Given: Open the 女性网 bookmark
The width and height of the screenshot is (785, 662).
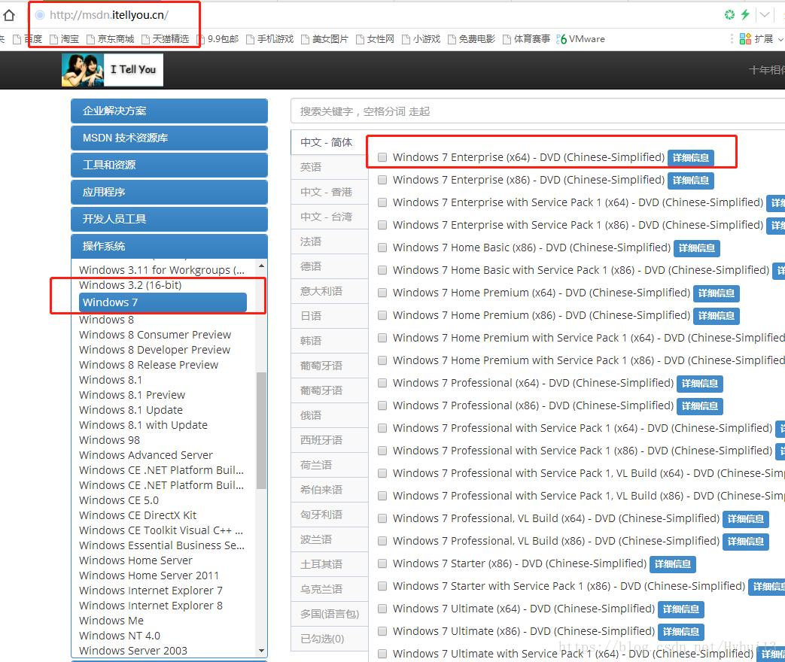Looking at the screenshot, I should click(375, 39).
